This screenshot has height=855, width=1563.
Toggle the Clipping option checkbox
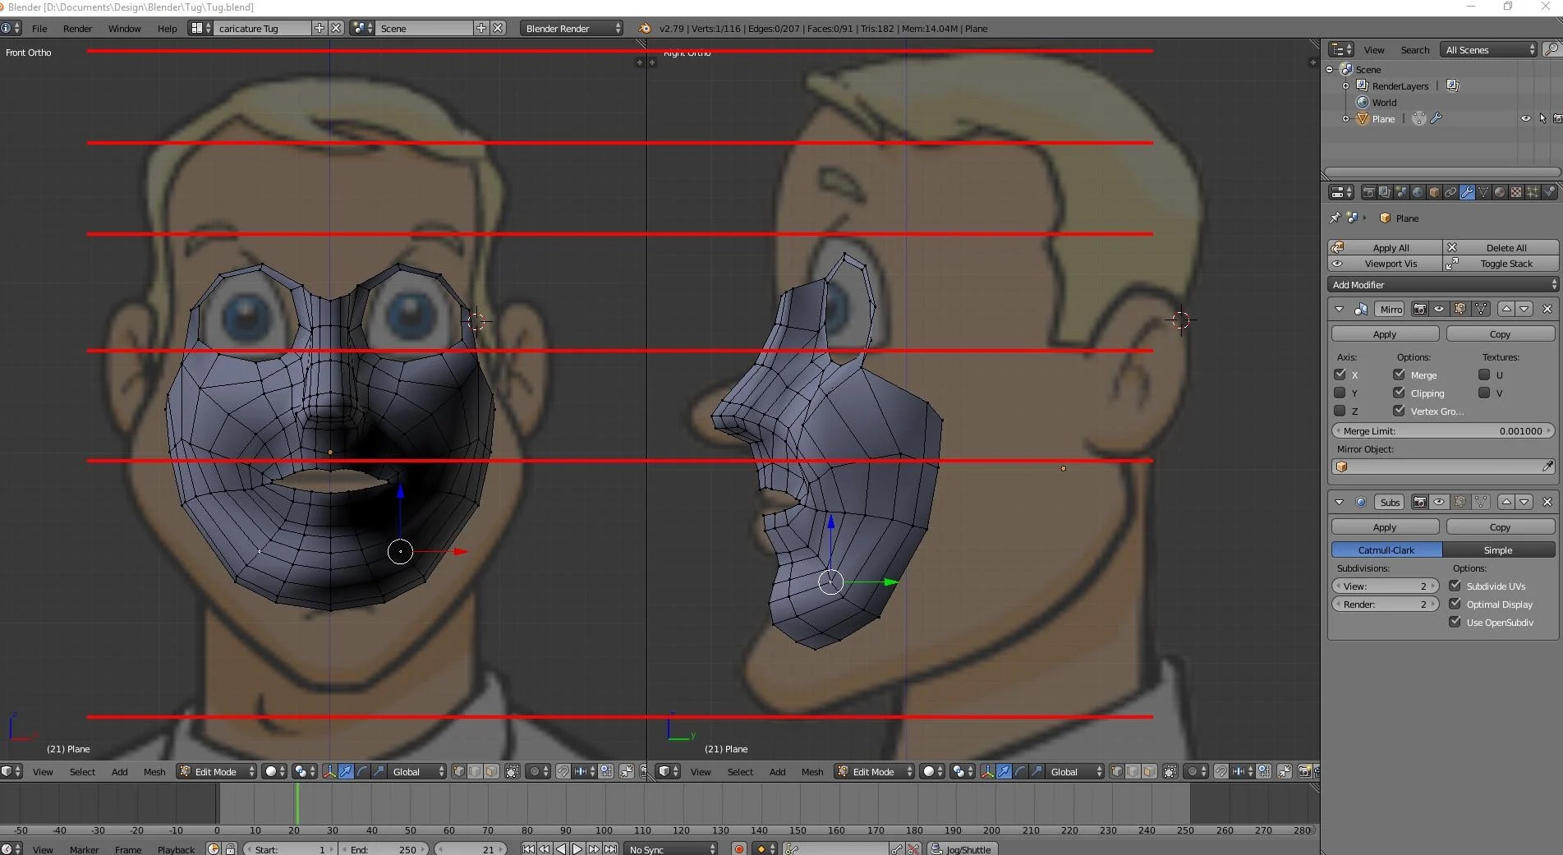click(x=1399, y=393)
